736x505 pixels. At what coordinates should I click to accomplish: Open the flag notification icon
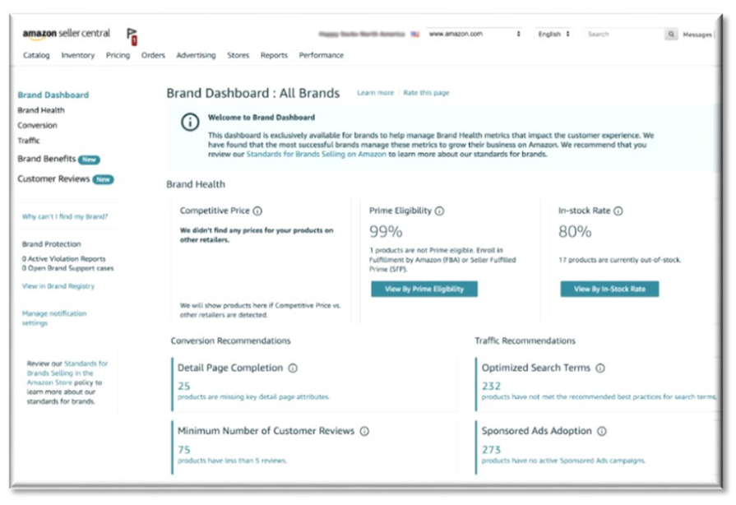[132, 37]
